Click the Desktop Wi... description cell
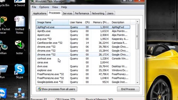Image resolution: width=178 pixels, height=100 pixels. pos(119,66)
